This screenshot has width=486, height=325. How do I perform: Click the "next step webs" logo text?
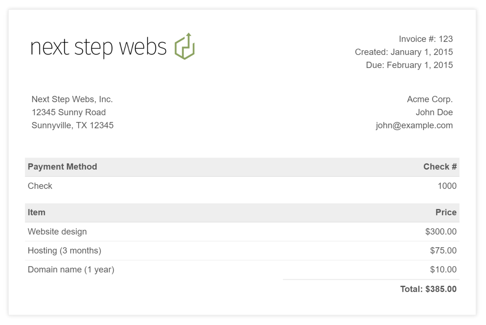point(98,47)
